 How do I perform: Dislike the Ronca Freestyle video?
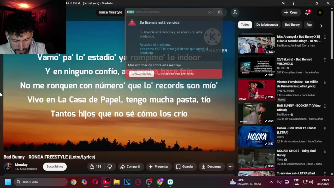[110, 167]
